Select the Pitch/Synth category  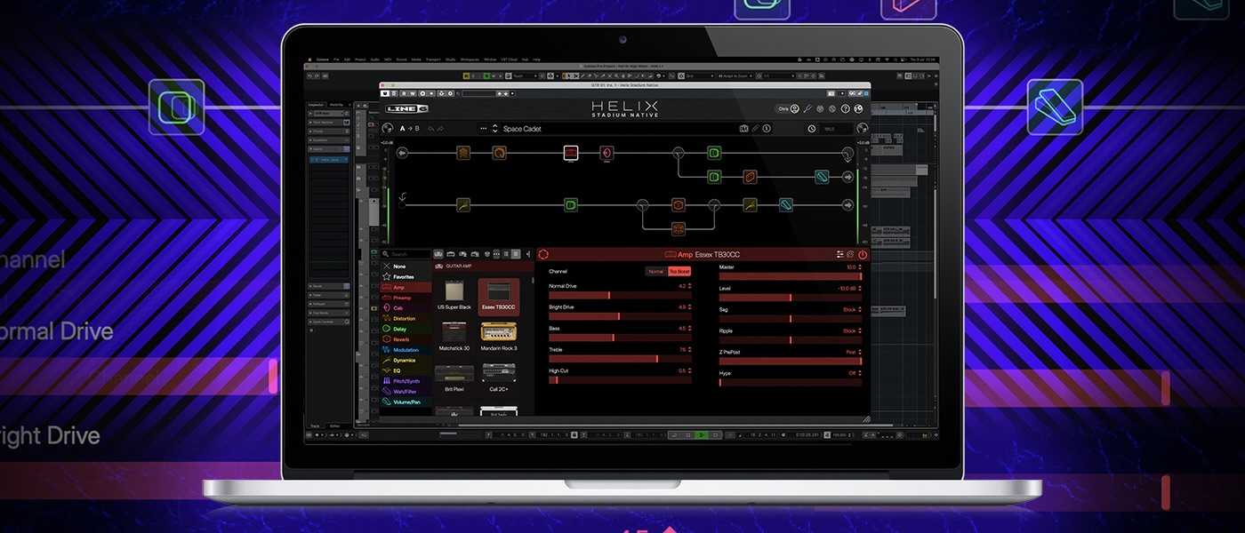tap(406, 381)
